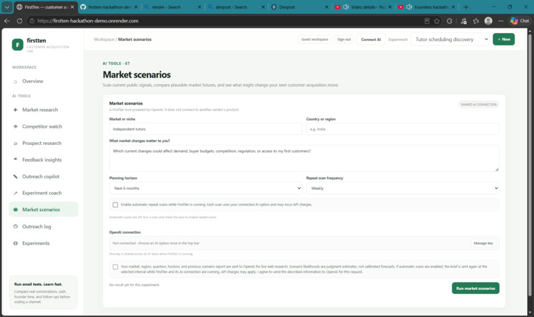Click the Country or region input field
Screen dimensions: 534x317
tap(403, 129)
